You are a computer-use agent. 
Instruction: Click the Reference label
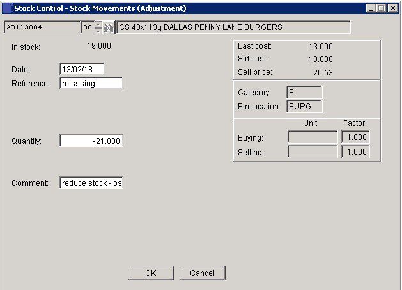tap(31, 84)
